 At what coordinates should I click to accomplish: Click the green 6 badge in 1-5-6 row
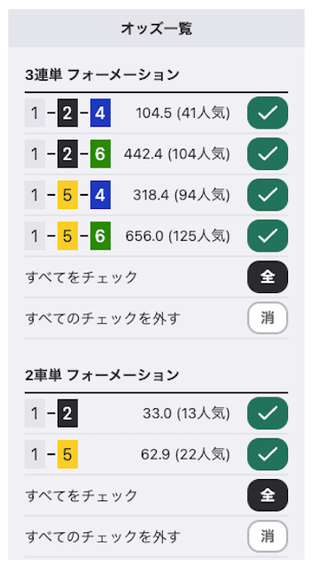click(100, 236)
